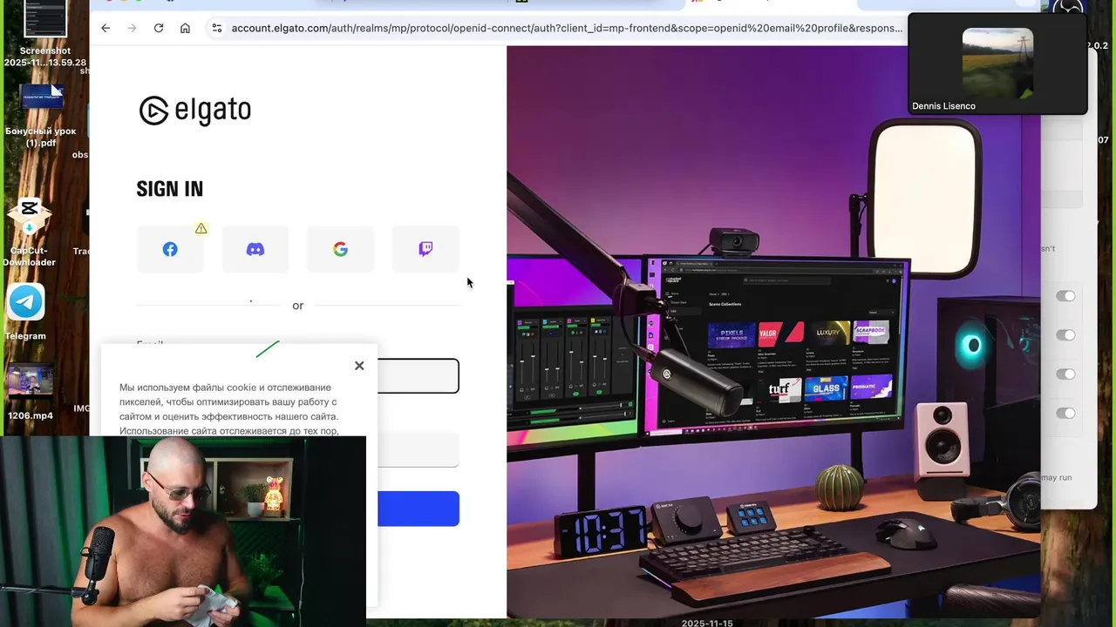1116x627 pixels.
Task: Click the blue sign-in button
Action: 418,509
